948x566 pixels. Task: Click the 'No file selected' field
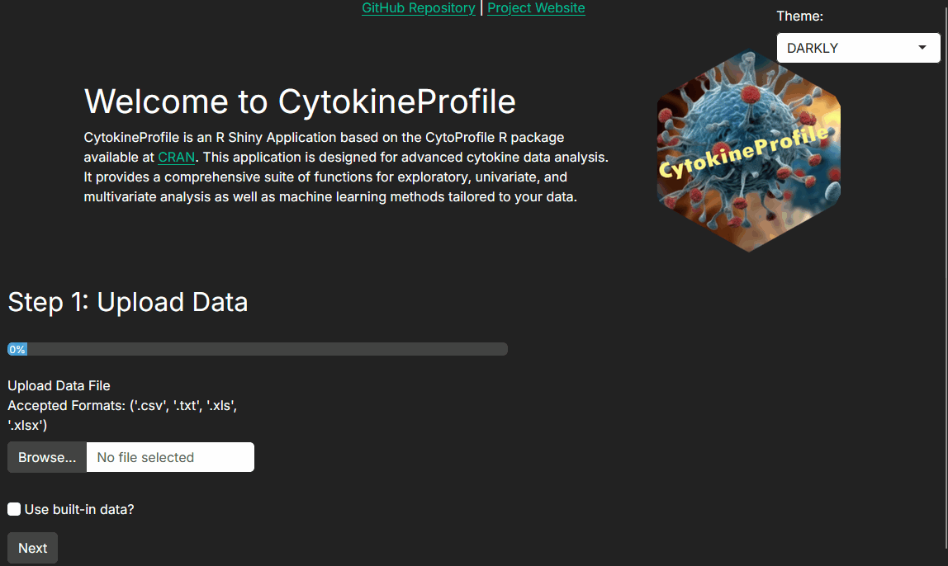coord(170,457)
